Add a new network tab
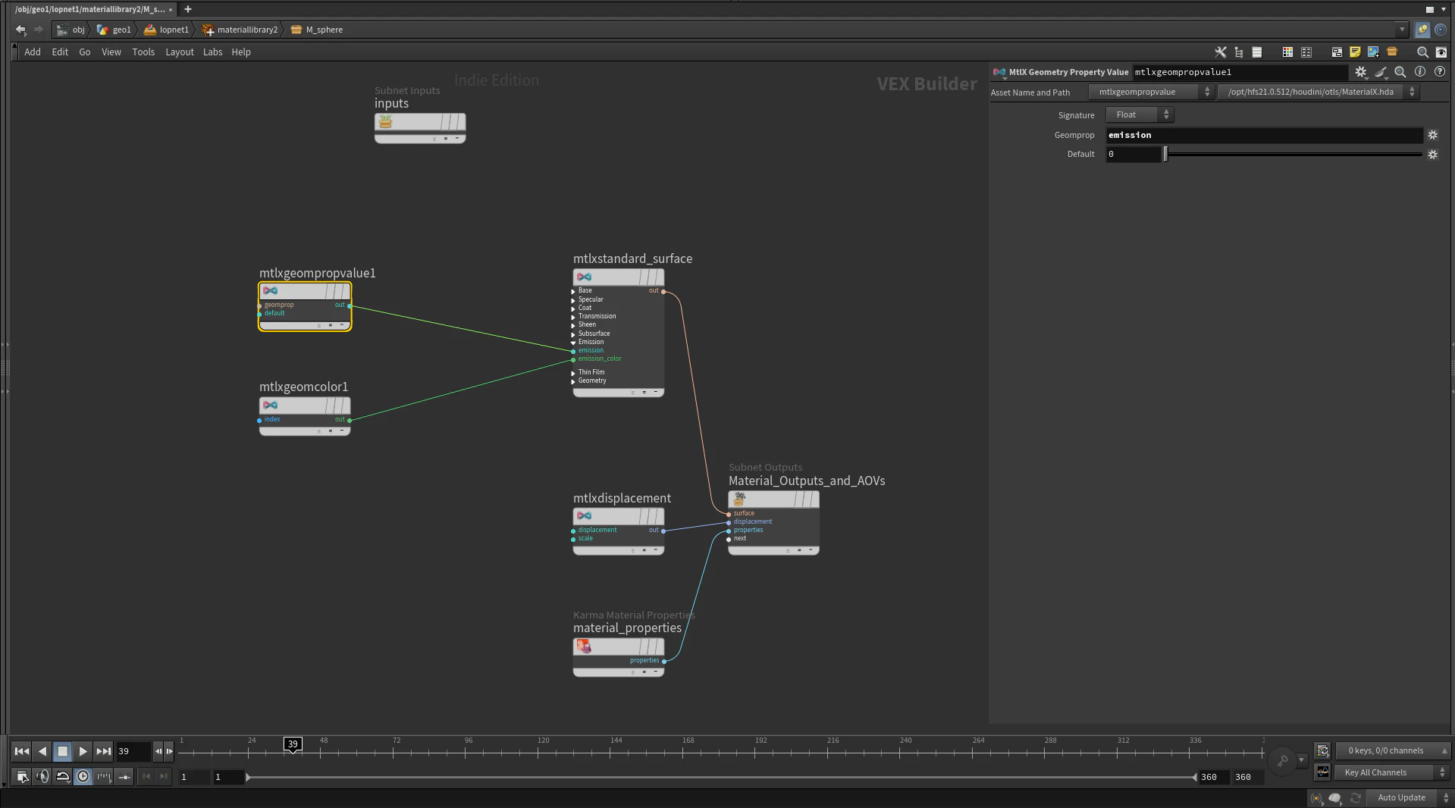 [x=188, y=9]
